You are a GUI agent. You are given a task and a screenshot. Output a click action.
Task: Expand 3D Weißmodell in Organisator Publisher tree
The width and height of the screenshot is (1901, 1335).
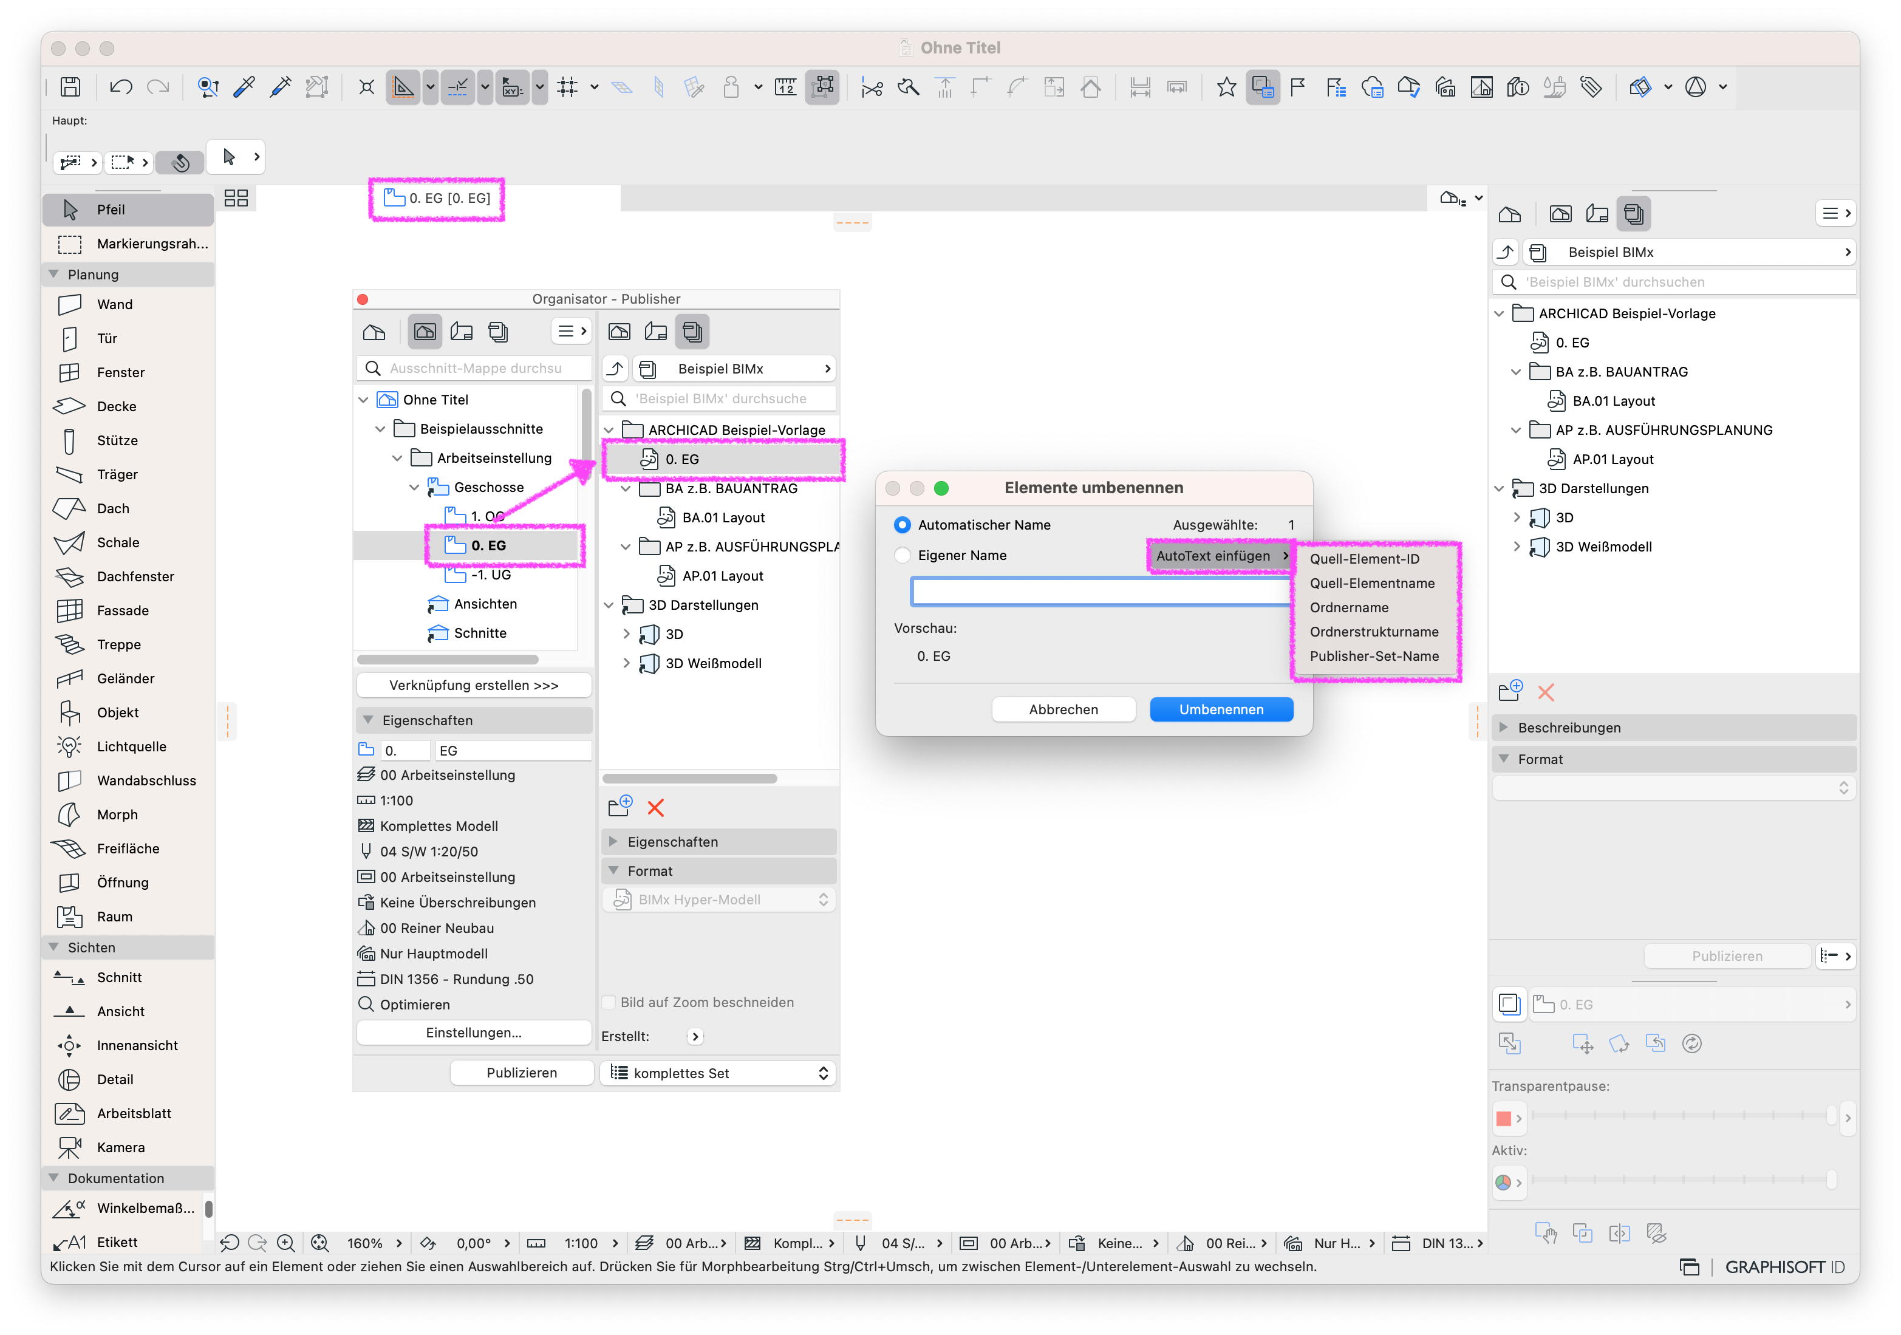626,663
